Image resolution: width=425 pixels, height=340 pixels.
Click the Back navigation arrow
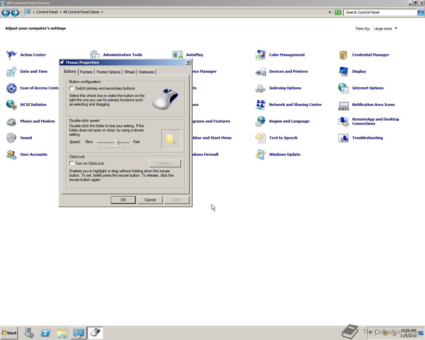click(6, 12)
